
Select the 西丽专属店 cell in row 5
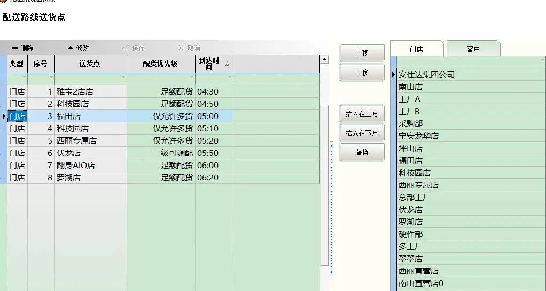point(91,141)
